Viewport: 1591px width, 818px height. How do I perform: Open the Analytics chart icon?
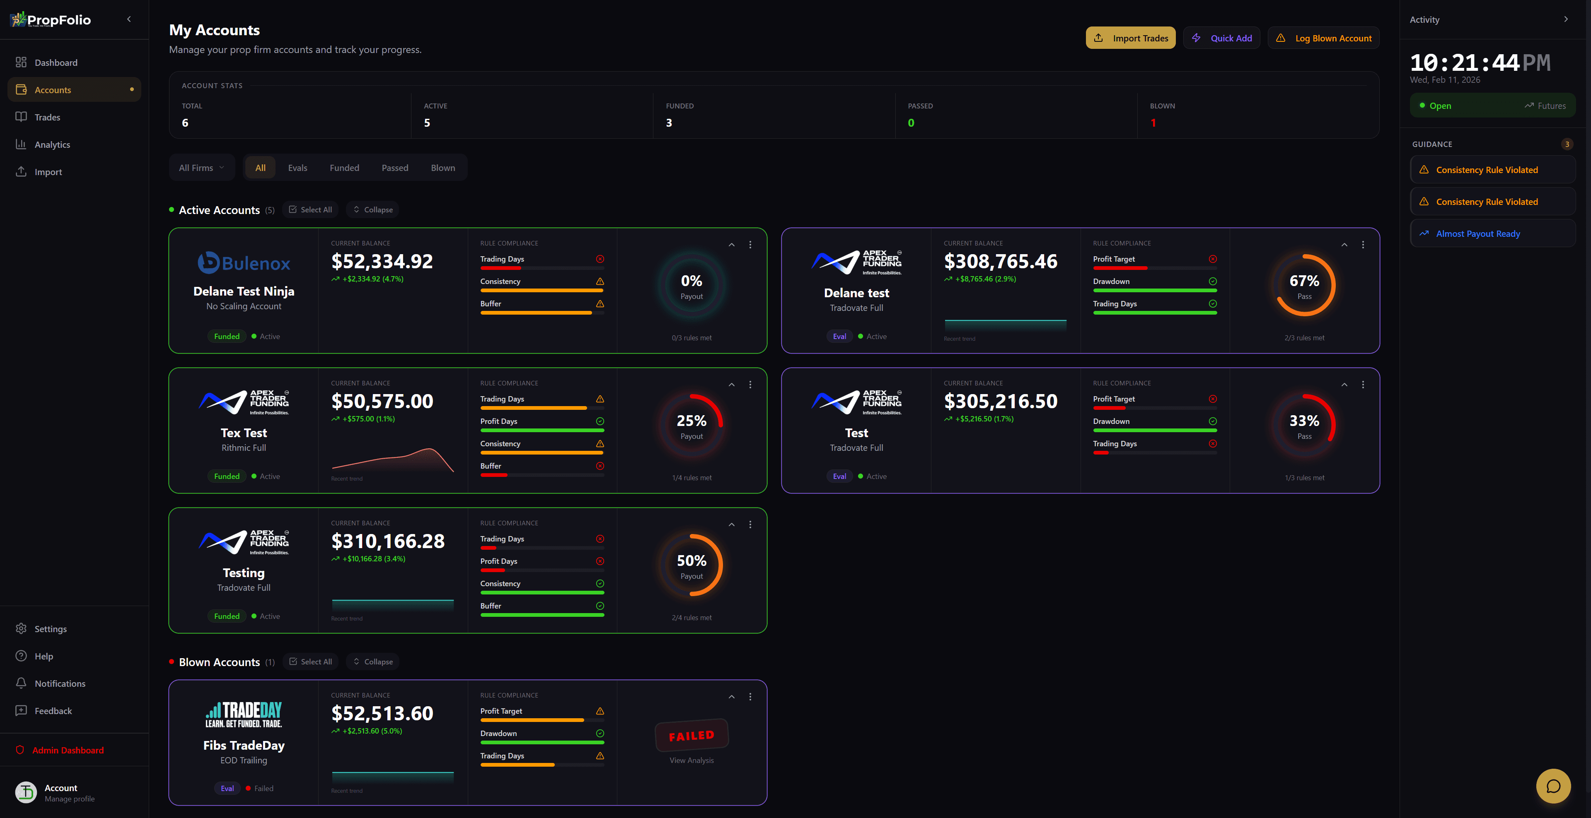click(21, 144)
